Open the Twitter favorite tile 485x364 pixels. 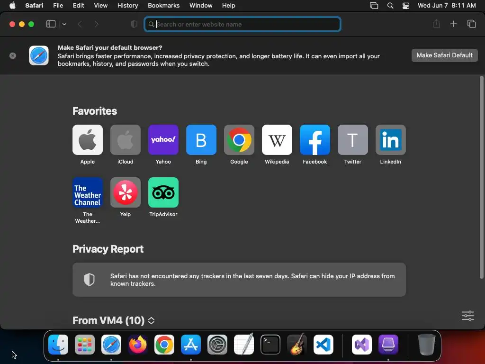352,140
